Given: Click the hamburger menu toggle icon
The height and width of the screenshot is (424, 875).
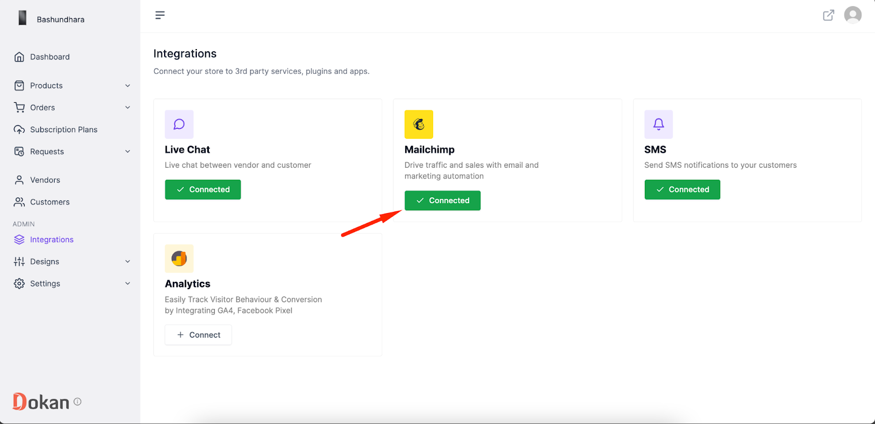Looking at the screenshot, I should click(x=160, y=15).
